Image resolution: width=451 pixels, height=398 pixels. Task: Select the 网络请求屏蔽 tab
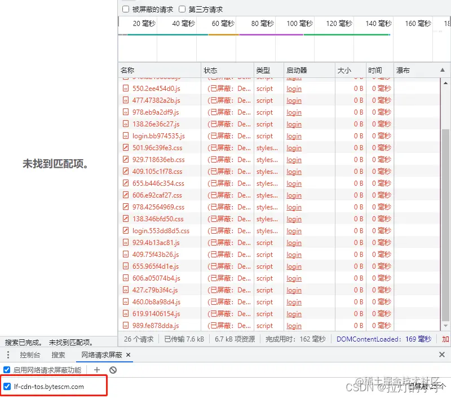(102, 355)
